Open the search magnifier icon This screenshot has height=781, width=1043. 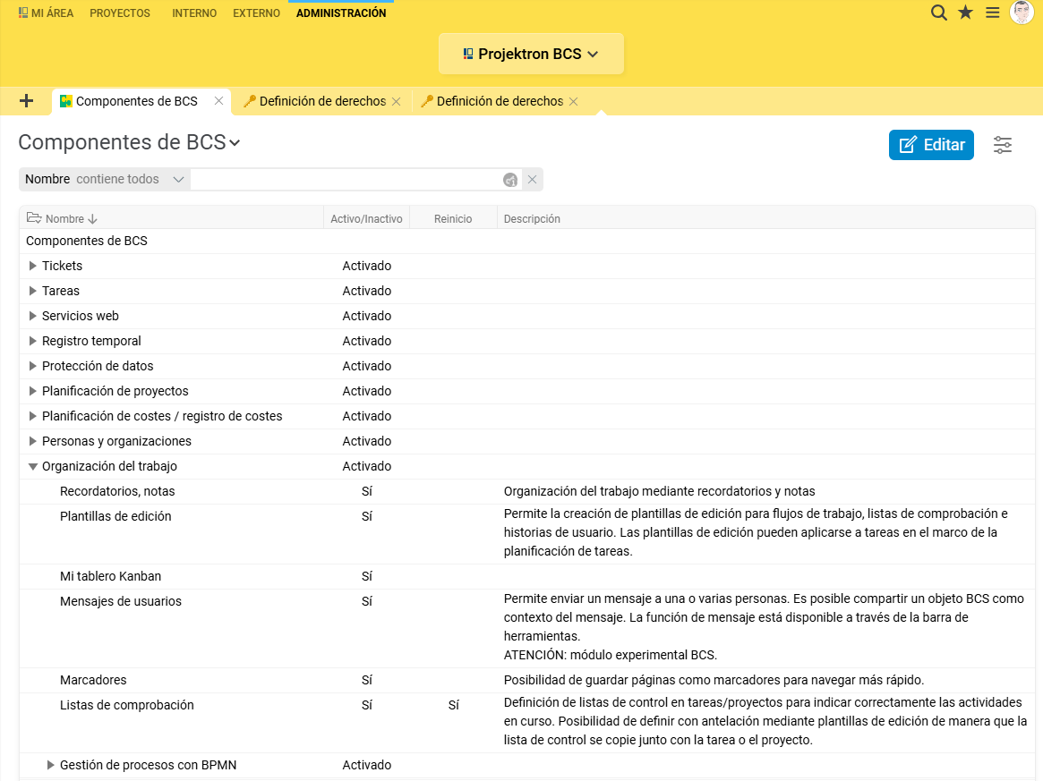point(938,13)
